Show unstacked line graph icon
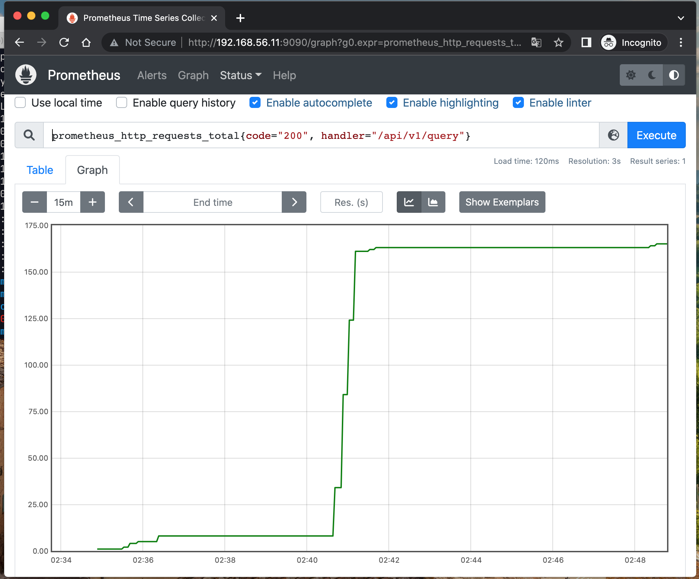This screenshot has height=579, width=699. pyautogui.click(x=409, y=202)
